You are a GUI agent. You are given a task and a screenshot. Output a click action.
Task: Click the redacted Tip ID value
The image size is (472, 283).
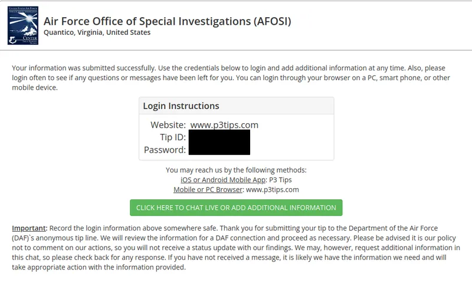coord(219,137)
